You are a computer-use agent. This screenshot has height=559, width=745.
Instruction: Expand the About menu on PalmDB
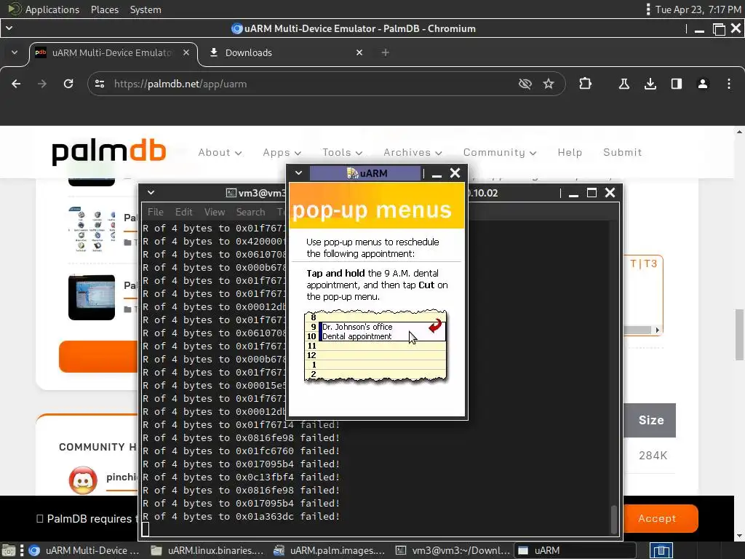(x=220, y=152)
